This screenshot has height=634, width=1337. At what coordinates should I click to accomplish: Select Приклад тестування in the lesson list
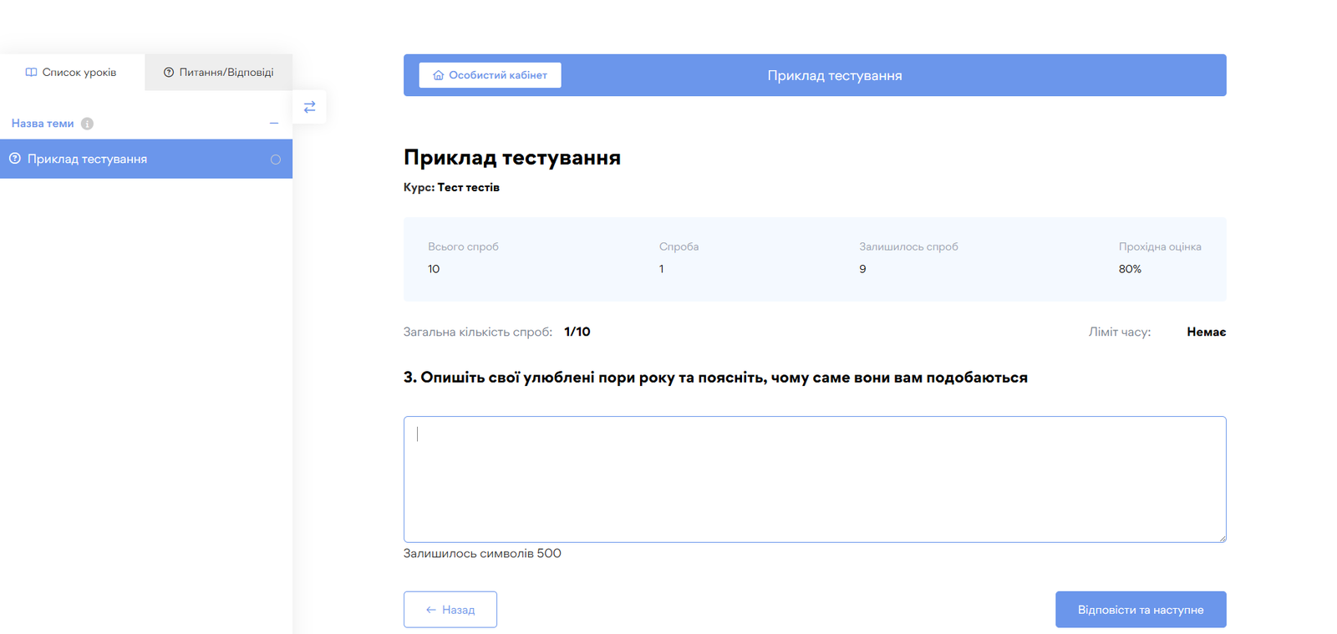88,159
